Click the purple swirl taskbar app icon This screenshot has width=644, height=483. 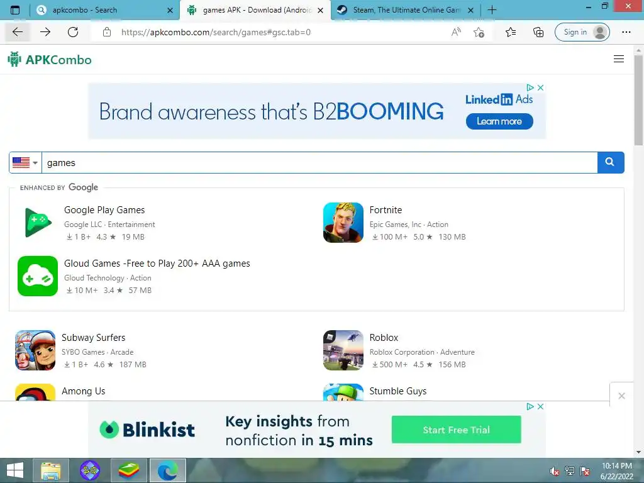[90, 470]
